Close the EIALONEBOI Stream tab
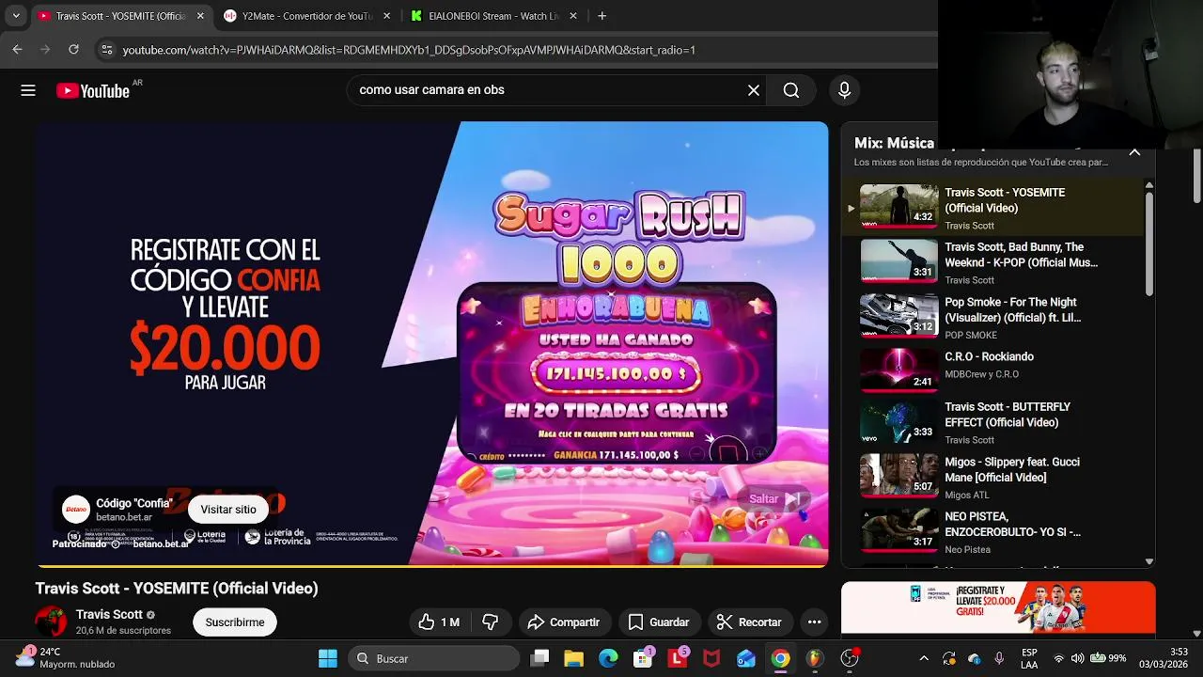1203x677 pixels. tap(573, 16)
